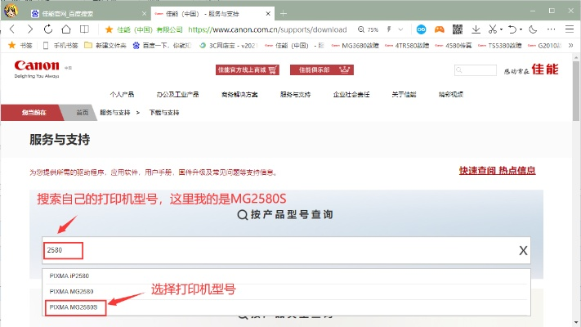Open the 新建文件夹 bookmark folder

coord(105,45)
